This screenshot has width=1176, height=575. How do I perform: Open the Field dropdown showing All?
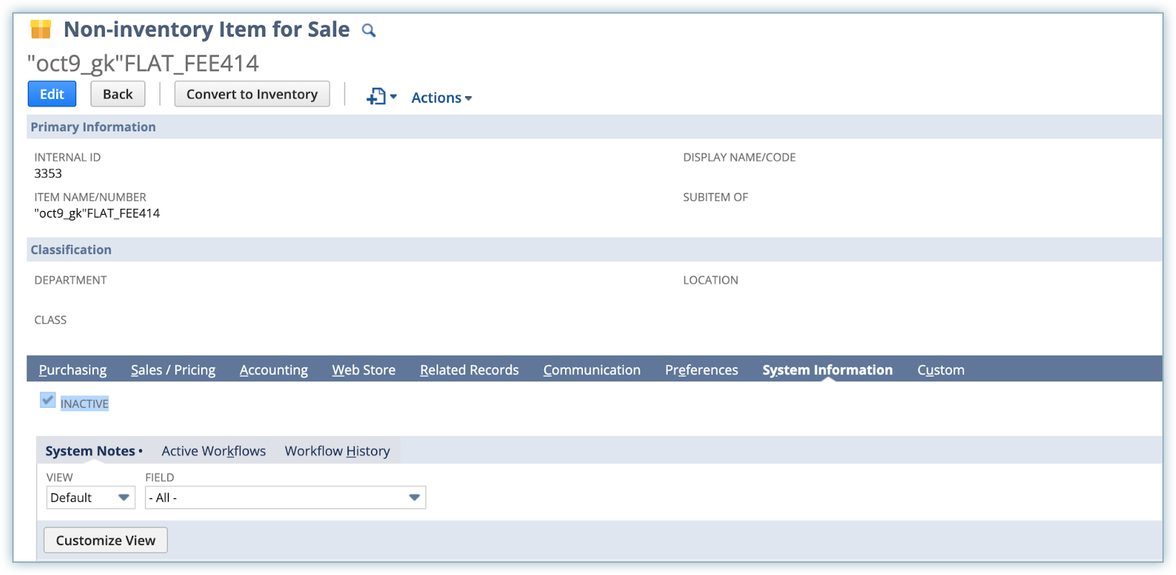click(285, 497)
